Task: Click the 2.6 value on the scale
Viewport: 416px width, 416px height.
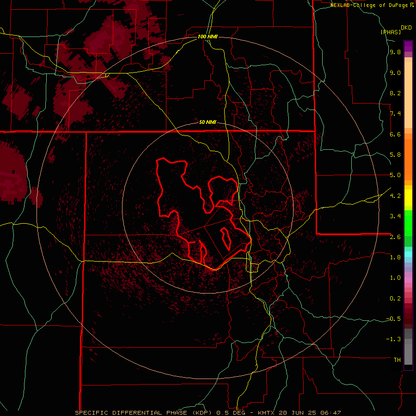Action: tap(395, 237)
